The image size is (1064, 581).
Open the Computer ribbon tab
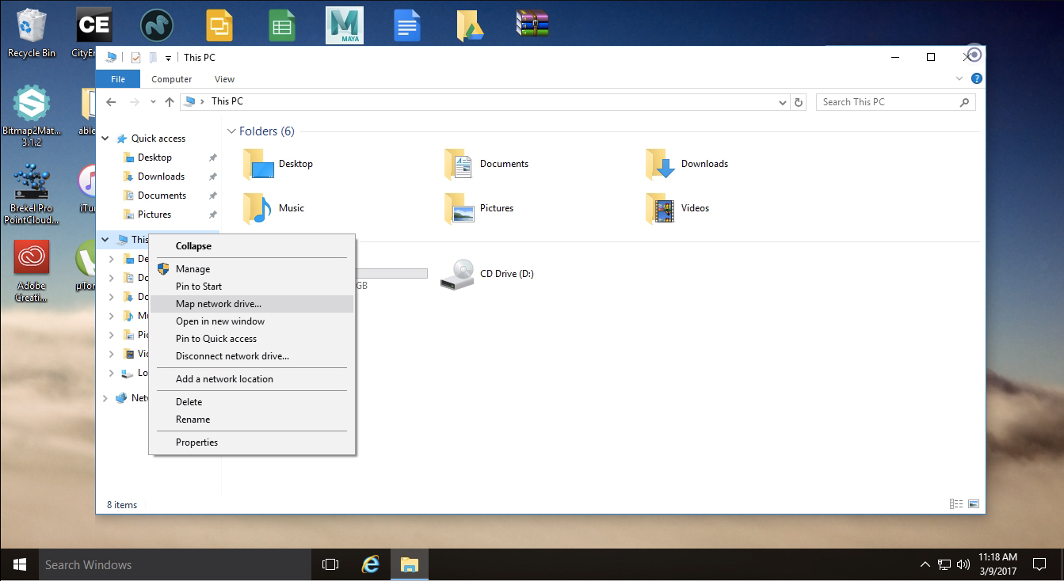(x=172, y=79)
